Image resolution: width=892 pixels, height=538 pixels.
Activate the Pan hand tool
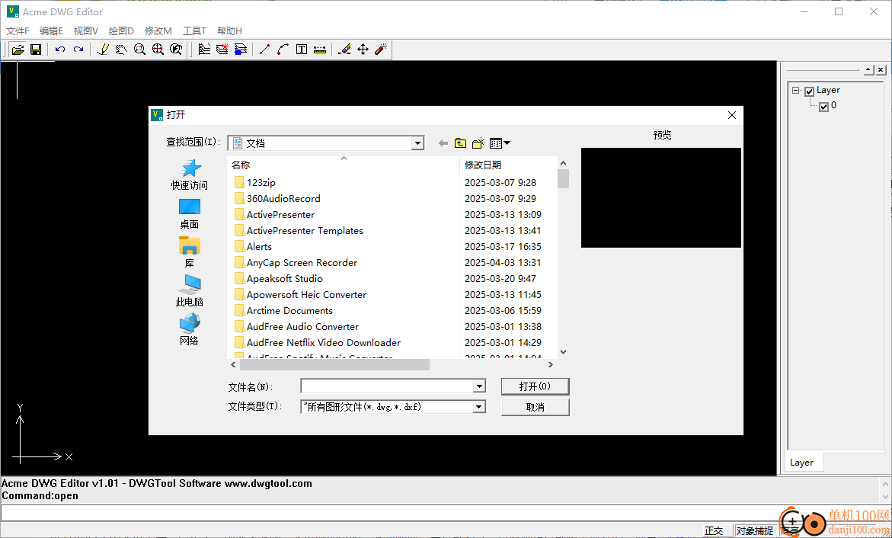click(120, 50)
